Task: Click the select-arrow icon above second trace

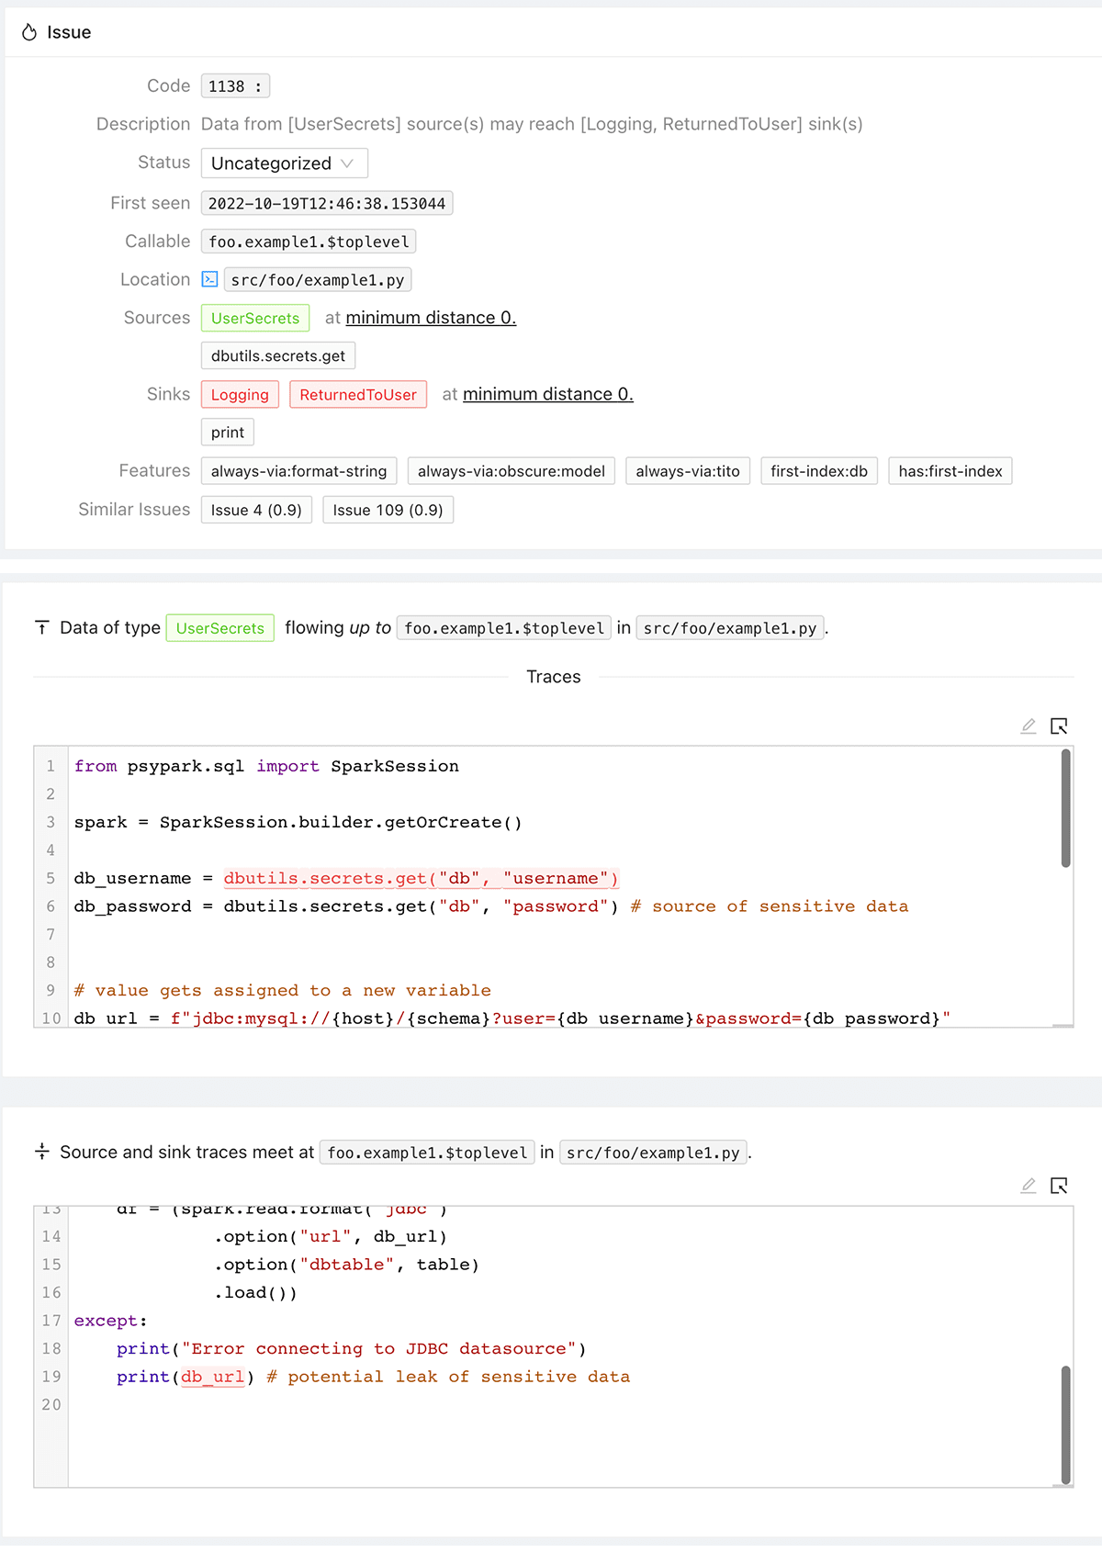Action: click(1059, 1186)
